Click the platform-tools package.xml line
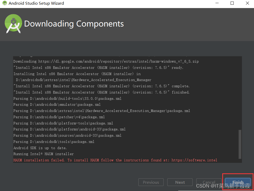The image size is (254, 191). pyautogui.click(x=63, y=123)
